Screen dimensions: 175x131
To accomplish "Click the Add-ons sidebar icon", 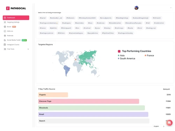I will 5,31.
